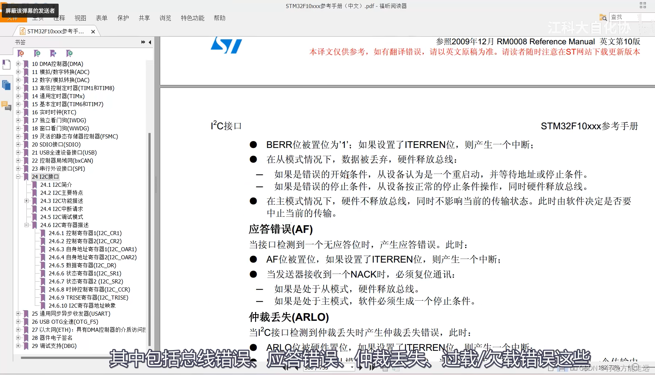Open the bookmark options dropdown icon
This screenshot has height=375, width=655.
[69, 53]
